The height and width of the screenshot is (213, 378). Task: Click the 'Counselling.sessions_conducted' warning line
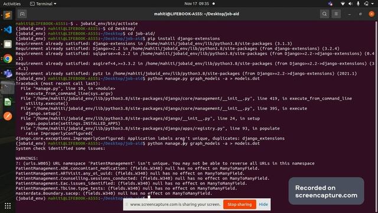[142, 179]
